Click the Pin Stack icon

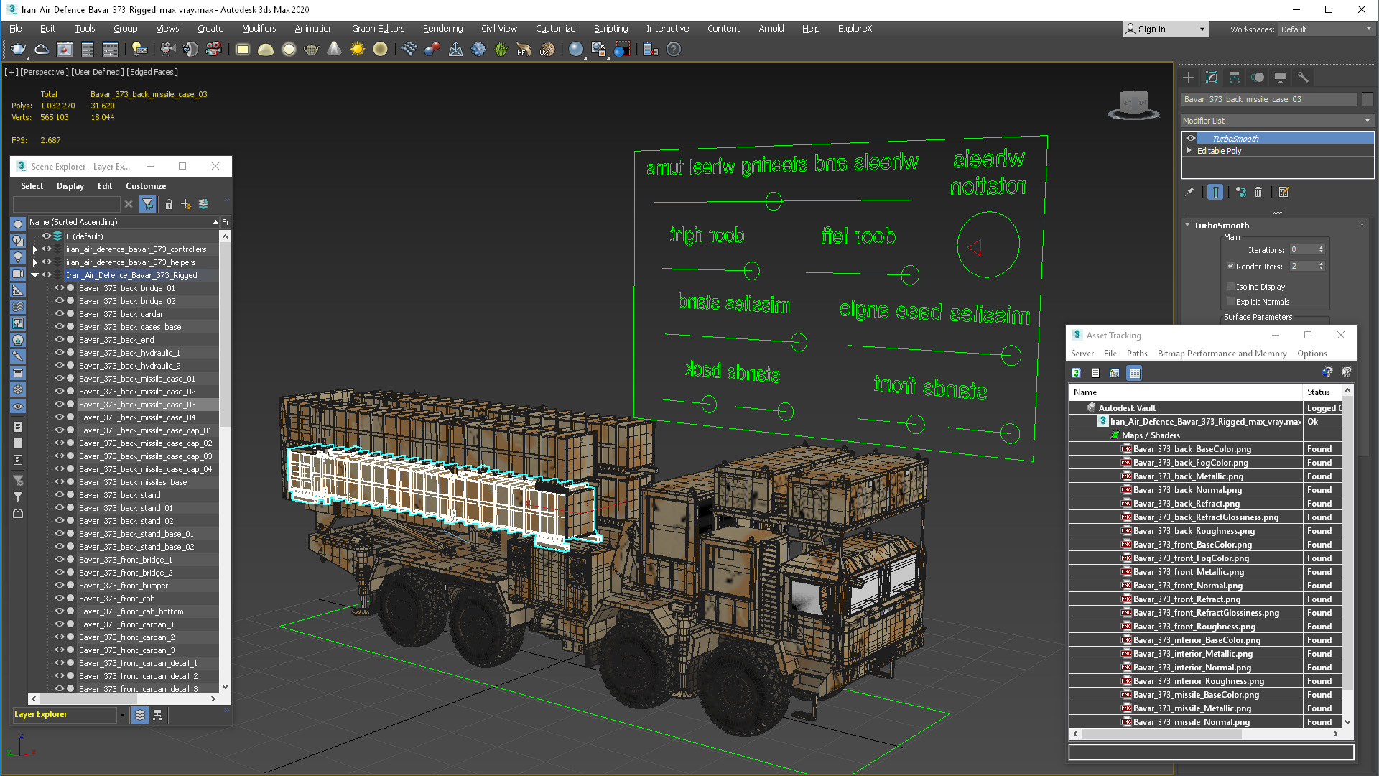coord(1189,192)
